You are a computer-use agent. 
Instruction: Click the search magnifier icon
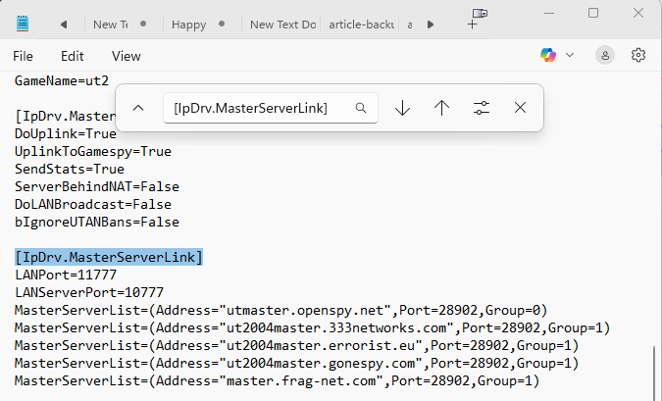[x=361, y=108]
